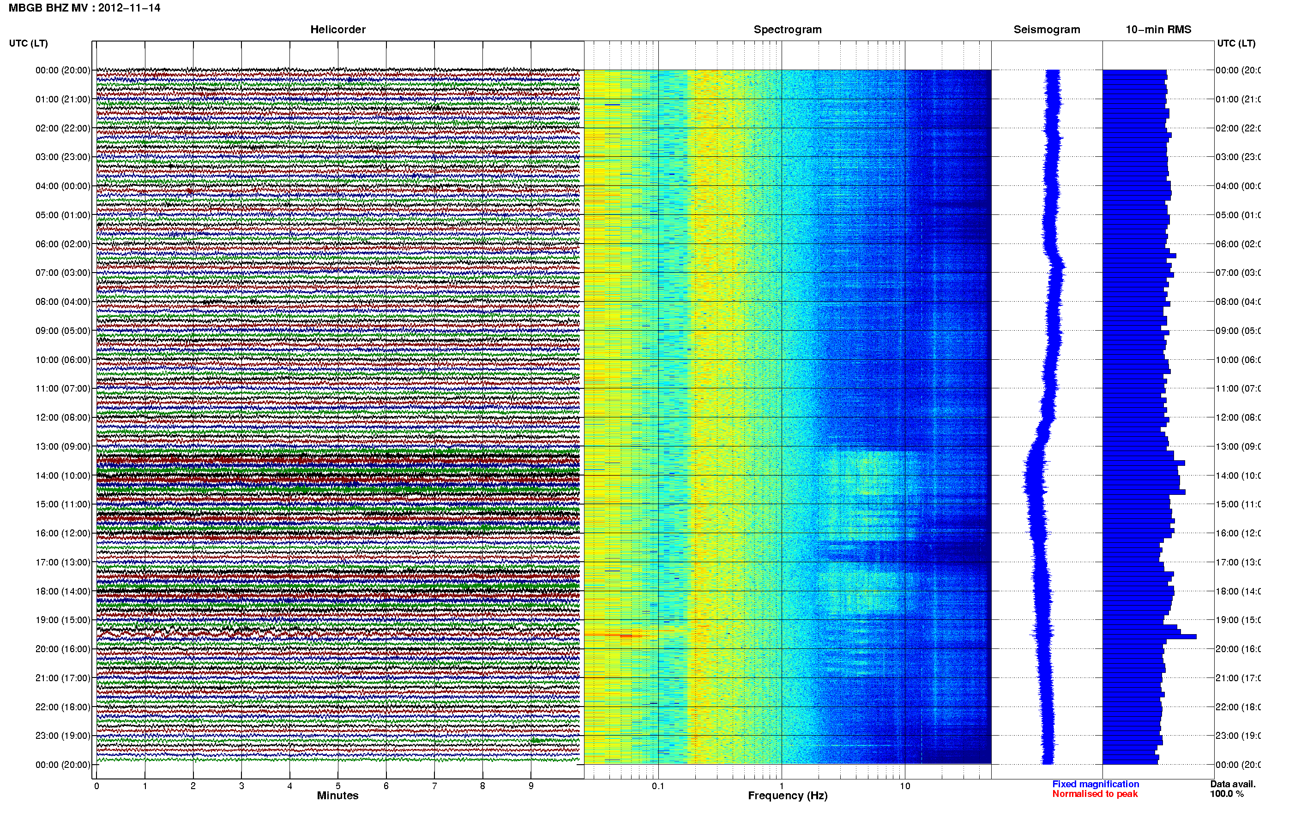This screenshot has width=1313, height=820.
Task: Click the right UTC (LT) axis label
Action: [1236, 43]
